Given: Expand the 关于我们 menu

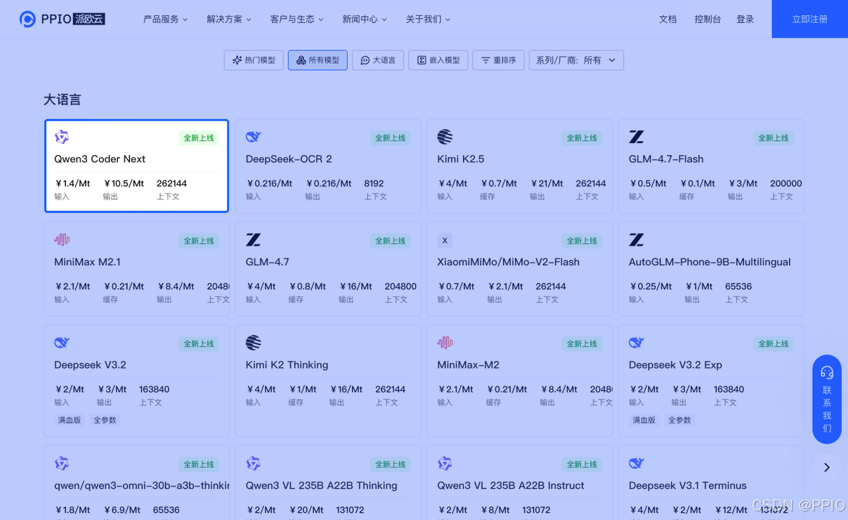Looking at the screenshot, I should (x=428, y=19).
